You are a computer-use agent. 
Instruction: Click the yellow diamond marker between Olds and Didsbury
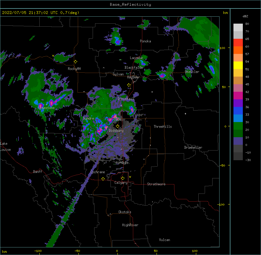(117, 126)
